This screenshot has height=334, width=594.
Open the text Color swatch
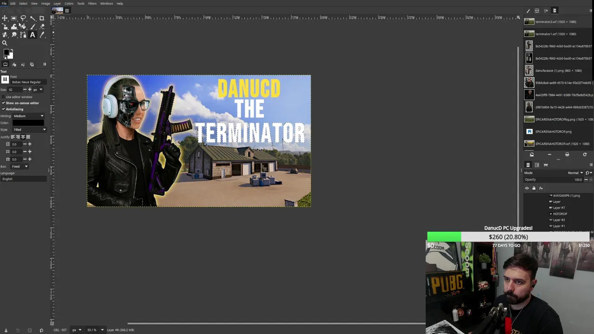click(x=28, y=123)
